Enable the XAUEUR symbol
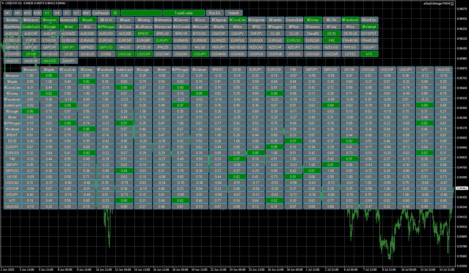Image resolution: width=469 pixels, height=273 pixels. (31, 61)
